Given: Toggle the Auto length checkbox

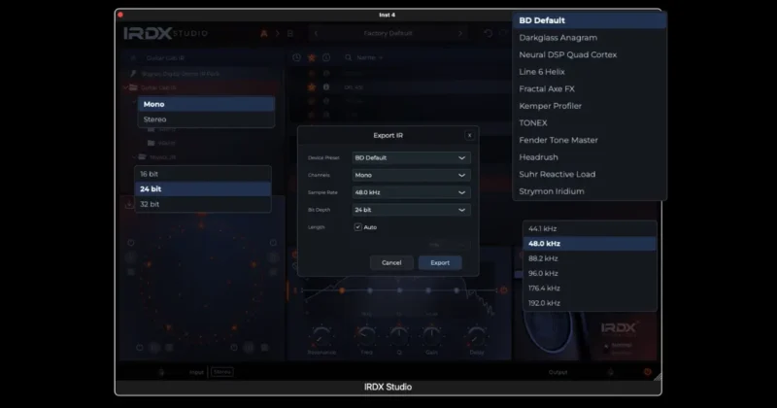Looking at the screenshot, I should (x=357, y=227).
